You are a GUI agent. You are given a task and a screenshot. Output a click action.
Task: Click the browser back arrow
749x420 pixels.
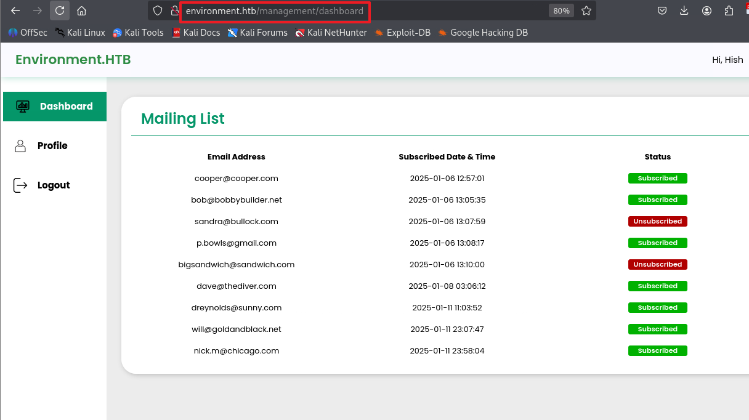15,10
